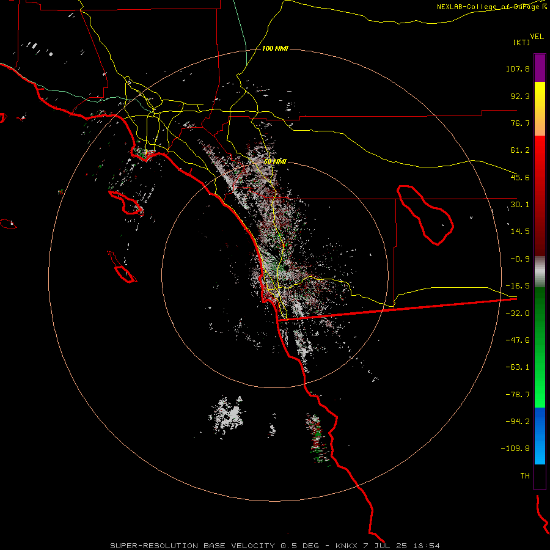Pick the yellow segment of velocity color bar
The height and width of the screenshot is (550, 550).
pos(540,109)
